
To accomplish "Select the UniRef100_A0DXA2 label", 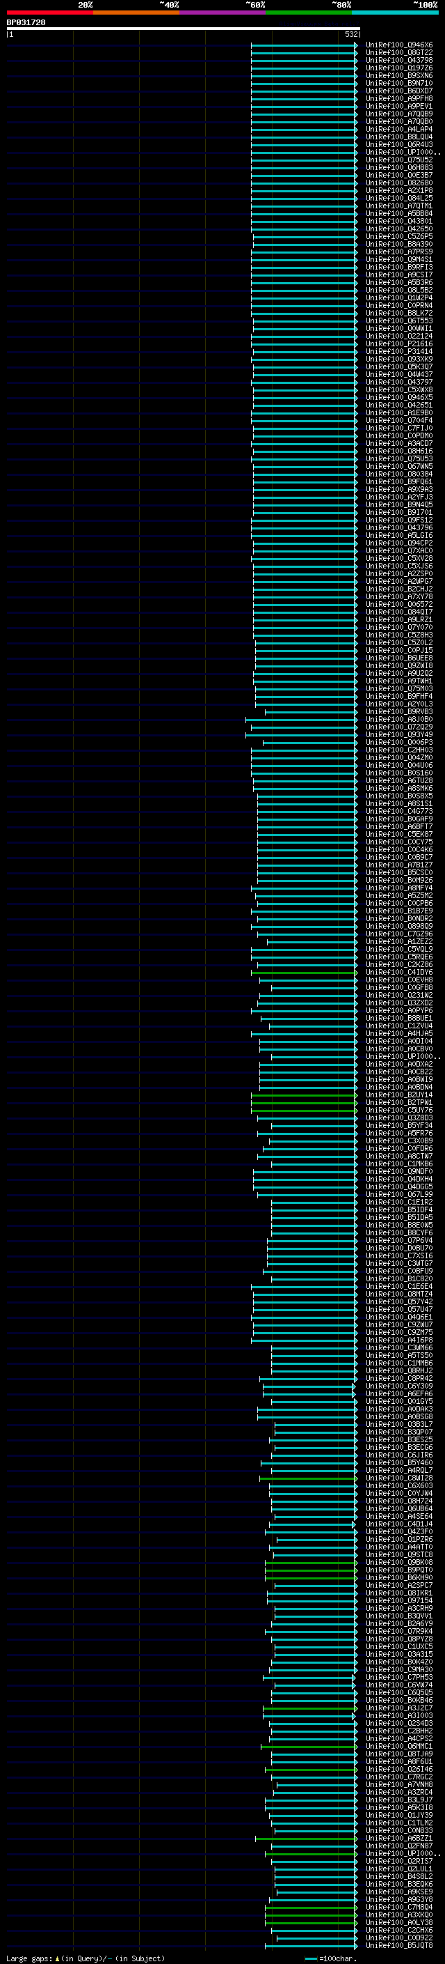I will click(399, 1065).
